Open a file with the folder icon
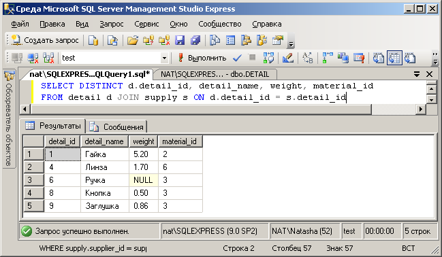The width and height of the screenshot is (442, 257). (x=133, y=40)
